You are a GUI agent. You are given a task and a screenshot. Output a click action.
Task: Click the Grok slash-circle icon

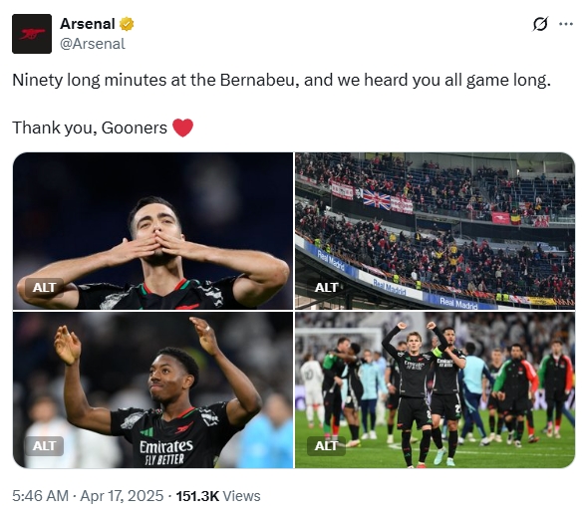point(540,24)
